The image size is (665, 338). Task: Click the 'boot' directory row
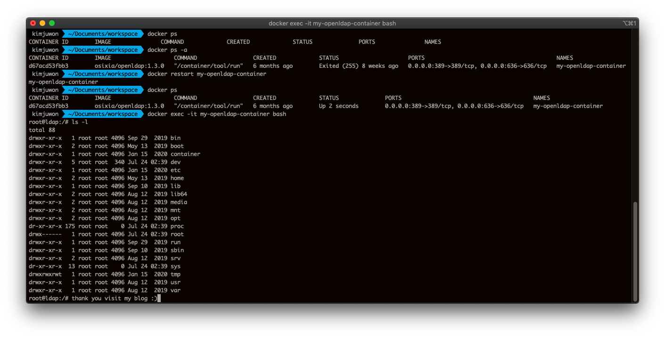pos(107,146)
